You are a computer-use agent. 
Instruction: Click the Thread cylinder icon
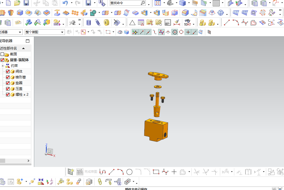pos(89,22)
